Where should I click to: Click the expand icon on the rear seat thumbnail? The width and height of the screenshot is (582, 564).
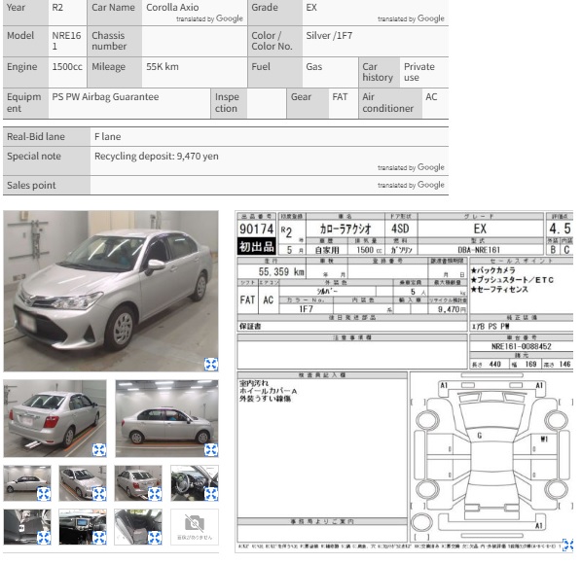(155, 538)
